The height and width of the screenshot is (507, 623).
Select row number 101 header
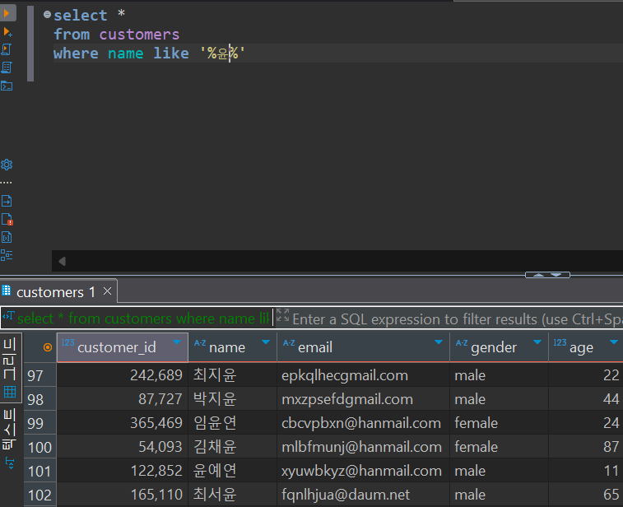point(40,471)
